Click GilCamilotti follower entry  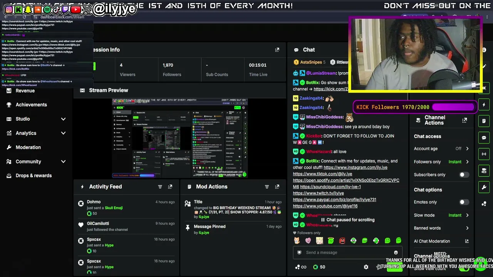[98, 224]
